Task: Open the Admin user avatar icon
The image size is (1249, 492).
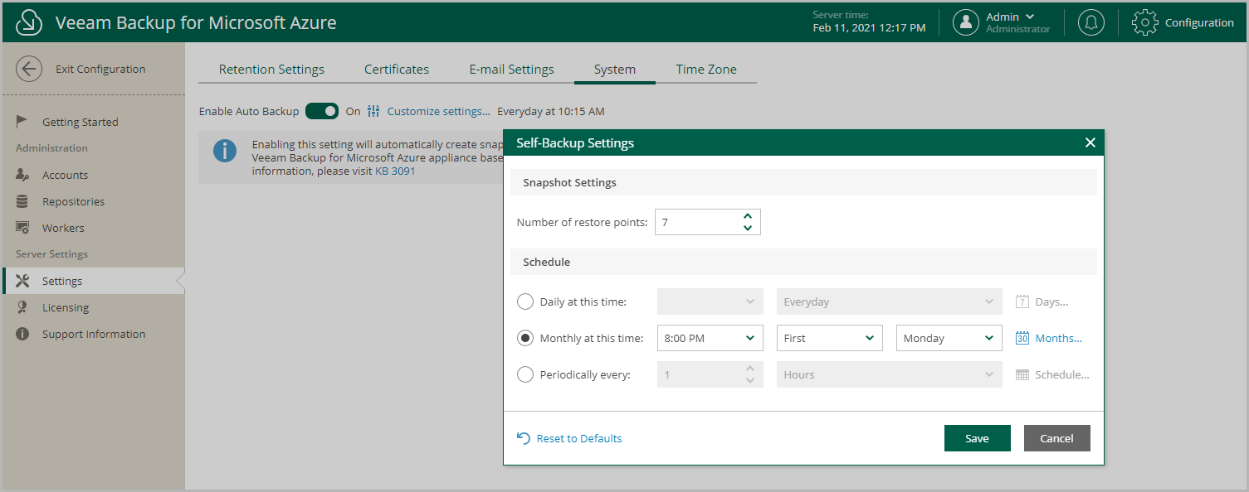Action: coord(966,22)
